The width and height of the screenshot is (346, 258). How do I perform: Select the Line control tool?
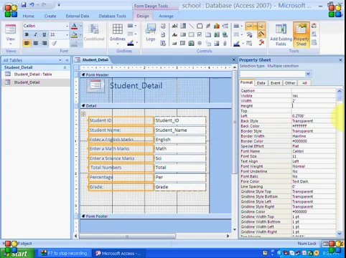[191, 26]
